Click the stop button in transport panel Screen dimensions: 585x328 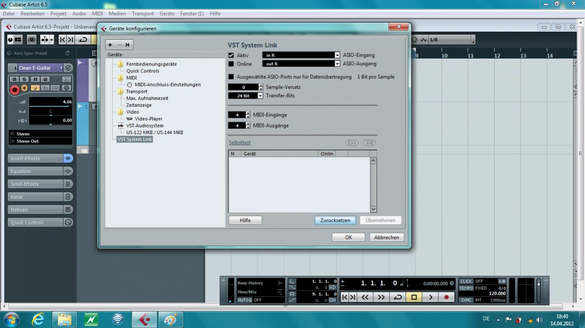point(414,297)
